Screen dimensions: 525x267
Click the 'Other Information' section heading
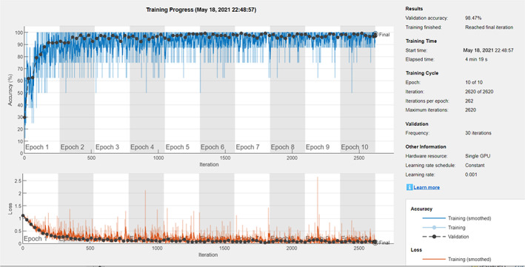(426, 146)
